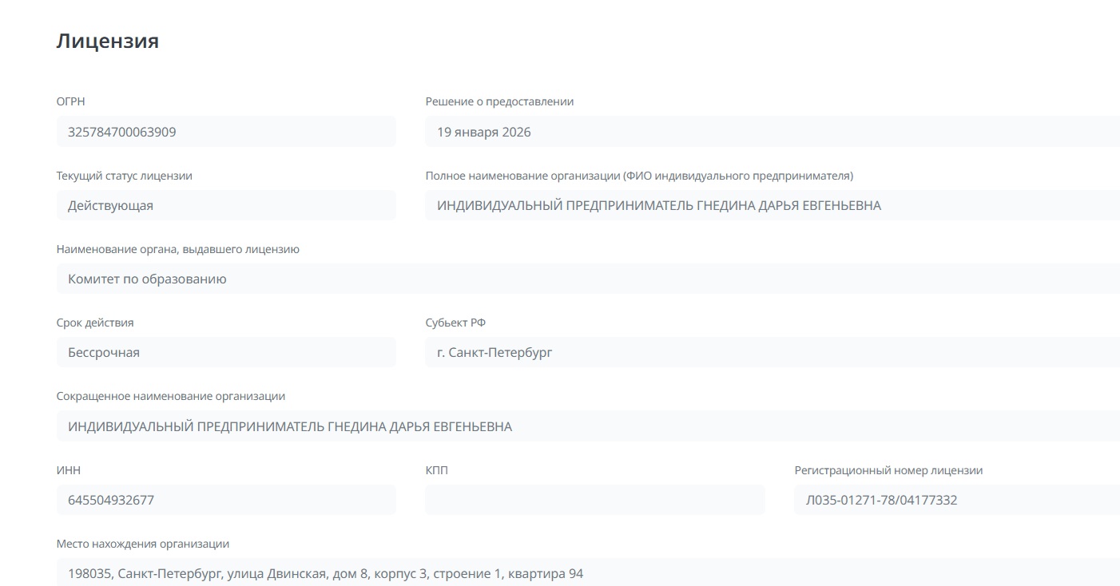Select the Решение о предоставлении date field
The height and width of the screenshot is (586, 1120).
(x=772, y=132)
